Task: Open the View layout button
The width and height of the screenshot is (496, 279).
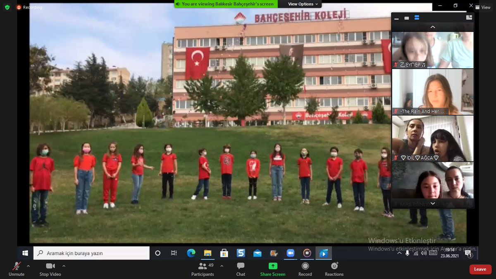Action: coord(483,7)
